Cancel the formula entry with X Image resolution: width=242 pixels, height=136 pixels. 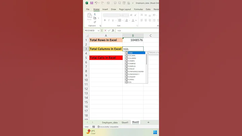105,31
